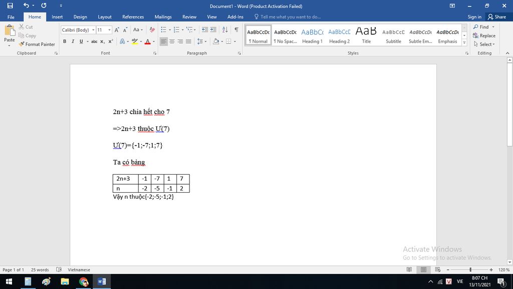Click the Center alignment icon

(x=172, y=41)
